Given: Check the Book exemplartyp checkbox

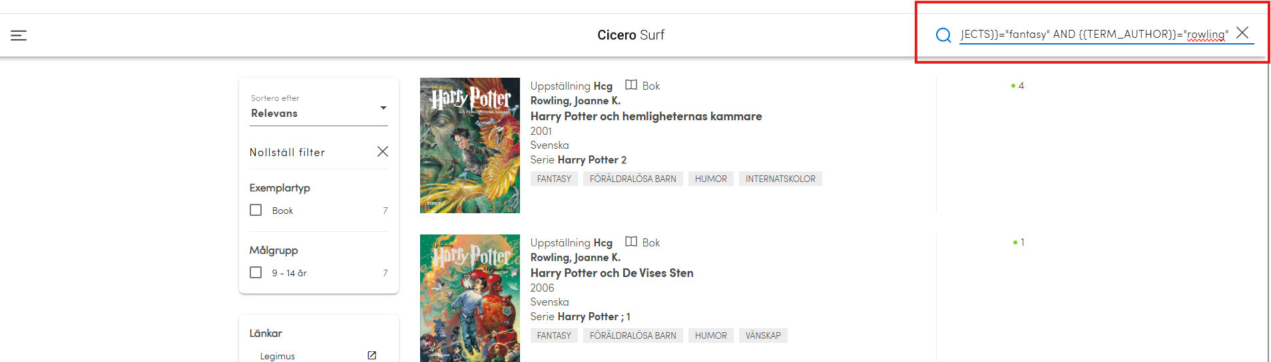Looking at the screenshot, I should pos(256,210).
